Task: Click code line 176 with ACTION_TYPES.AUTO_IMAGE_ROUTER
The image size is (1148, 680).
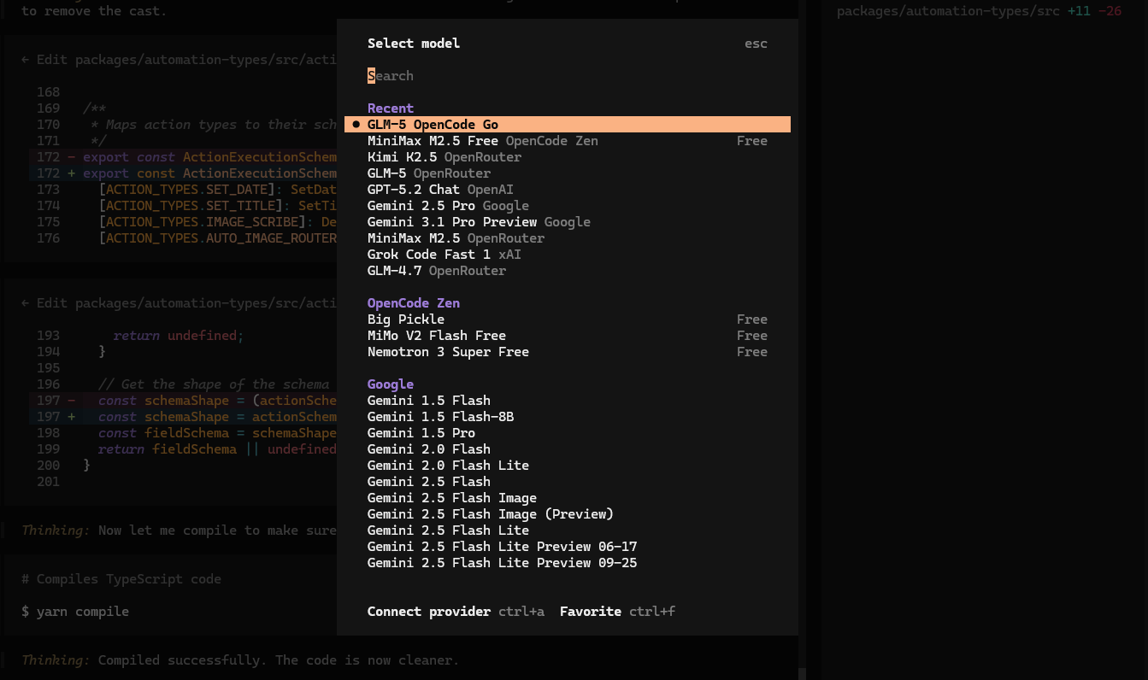Action: (x=183, y=238)
